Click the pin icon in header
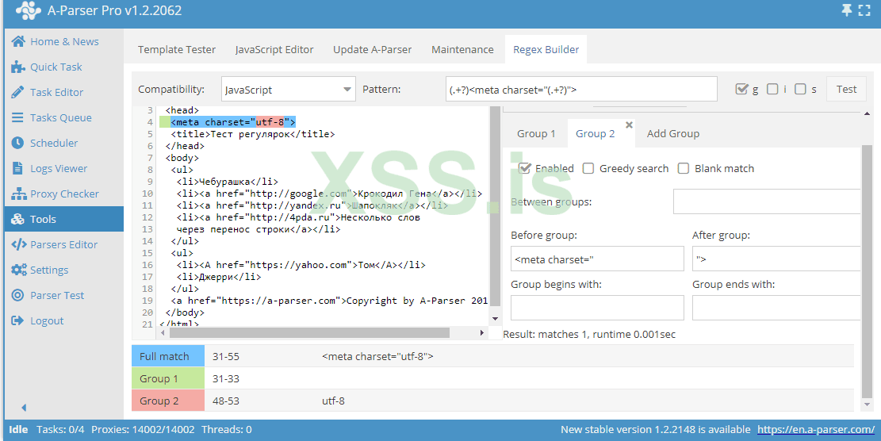The width and height of the screenshot is (881, 441). coord(846,10)
